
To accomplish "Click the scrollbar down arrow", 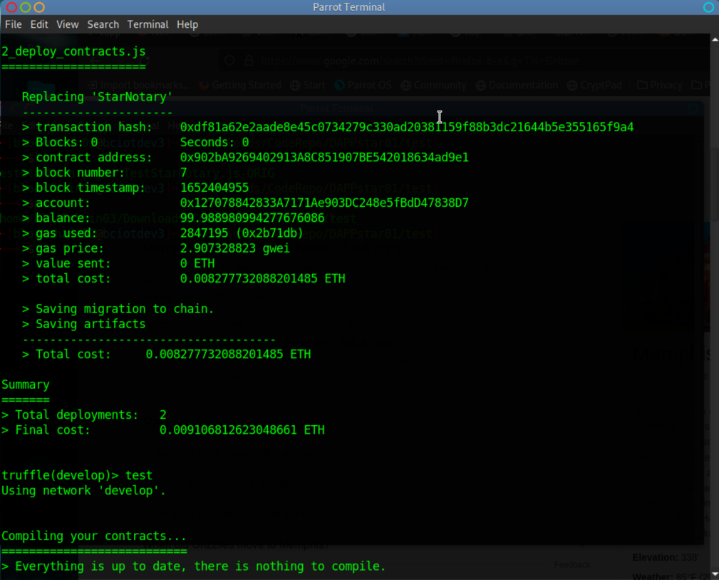I will pos(715,574).
